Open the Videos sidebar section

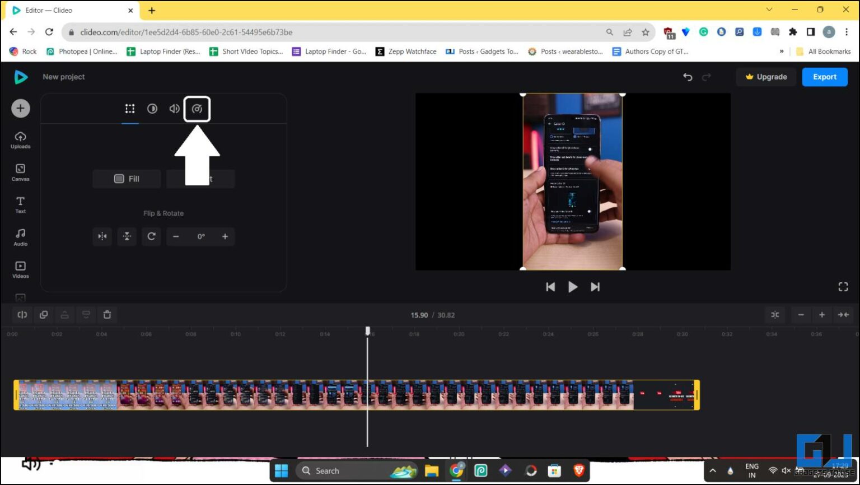tap(20, 269)
